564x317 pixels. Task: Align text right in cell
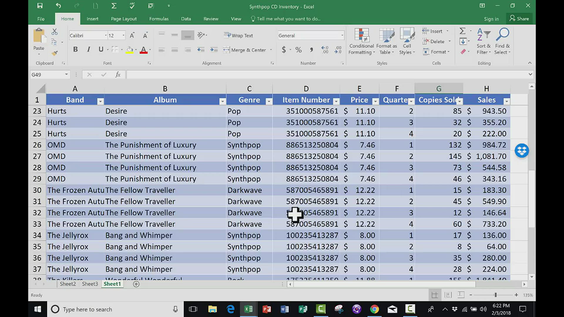[x=188, y=50]
